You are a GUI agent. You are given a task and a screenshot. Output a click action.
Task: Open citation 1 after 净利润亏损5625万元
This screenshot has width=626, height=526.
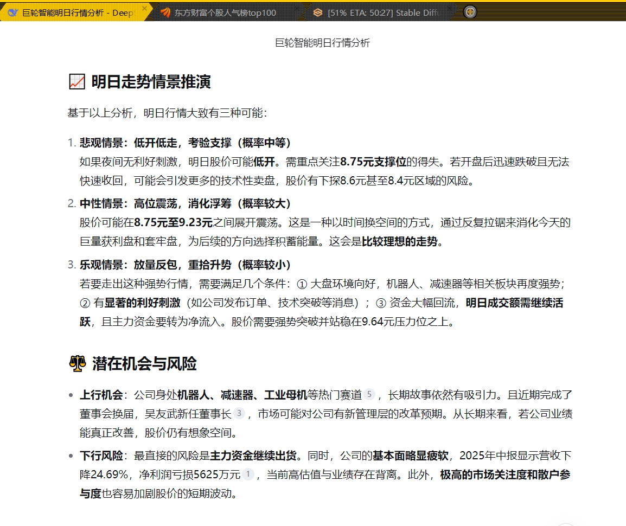pos(248,474)
